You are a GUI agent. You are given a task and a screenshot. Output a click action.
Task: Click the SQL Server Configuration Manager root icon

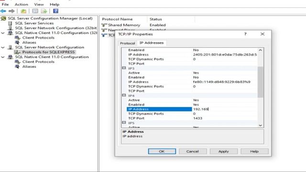click(3, 19)
